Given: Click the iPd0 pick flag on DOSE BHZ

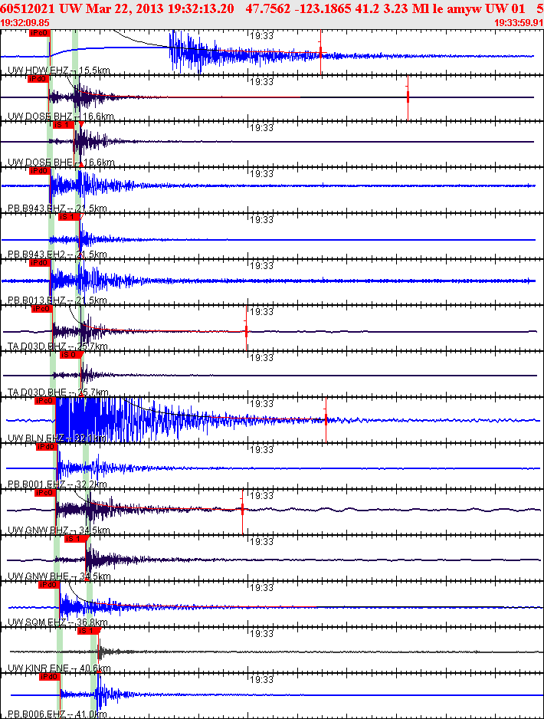Looking at the screenshot, I should 38,79.
